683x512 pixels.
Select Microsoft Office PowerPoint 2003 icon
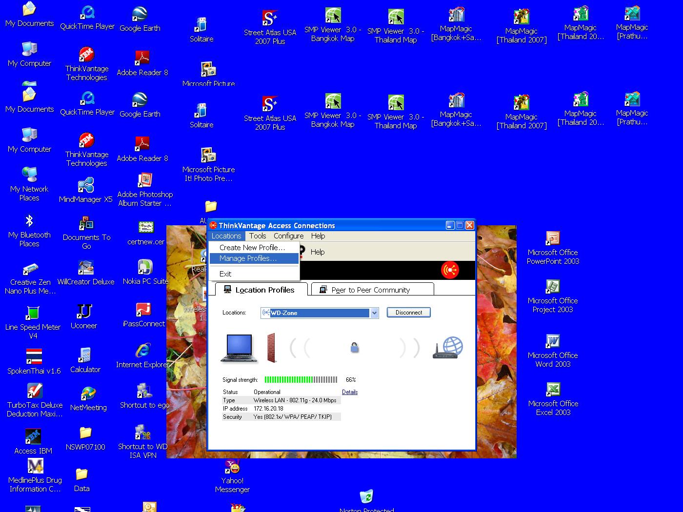pos(553,248)
